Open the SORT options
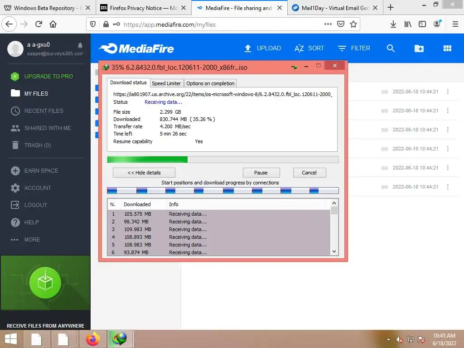Image resolution: width=464 pixels, height=348 pixels. coord(309,48)
